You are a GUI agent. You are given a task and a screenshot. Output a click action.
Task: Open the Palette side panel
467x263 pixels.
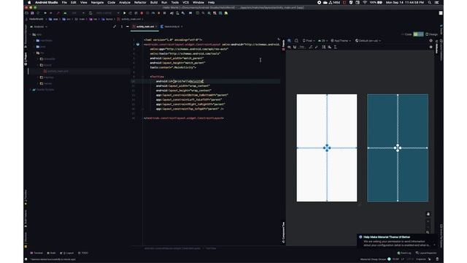283,45
